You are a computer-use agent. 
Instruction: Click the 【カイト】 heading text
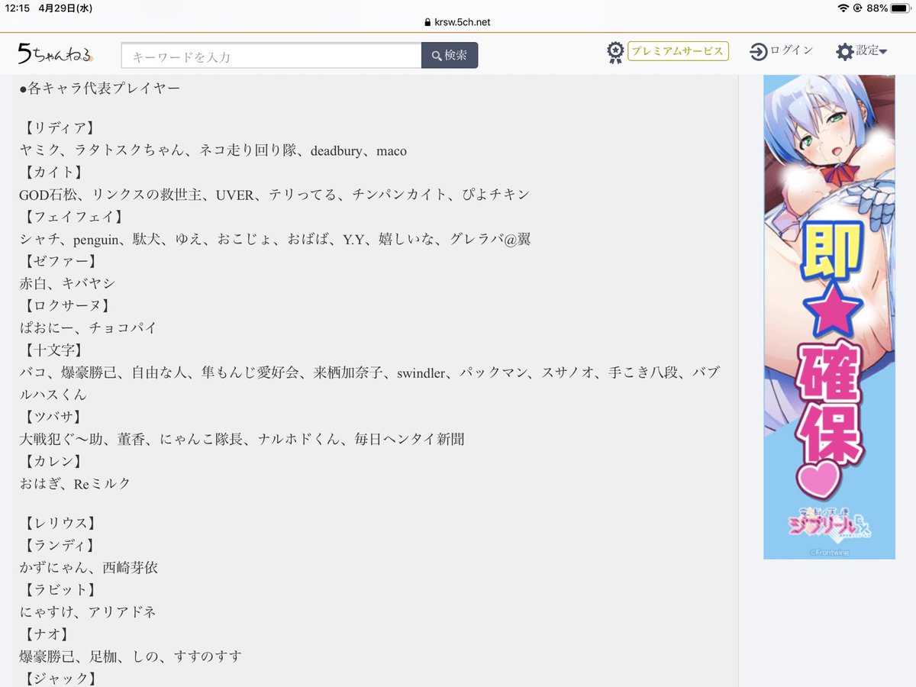point(52,173)
